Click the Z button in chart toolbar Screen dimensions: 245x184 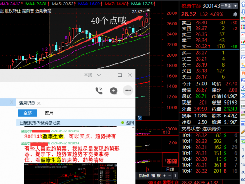176,176
